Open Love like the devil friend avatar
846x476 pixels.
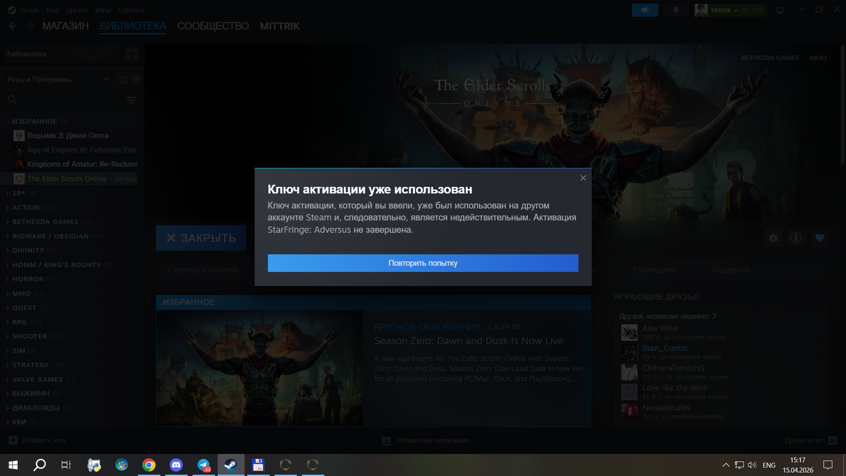(629, 391)
